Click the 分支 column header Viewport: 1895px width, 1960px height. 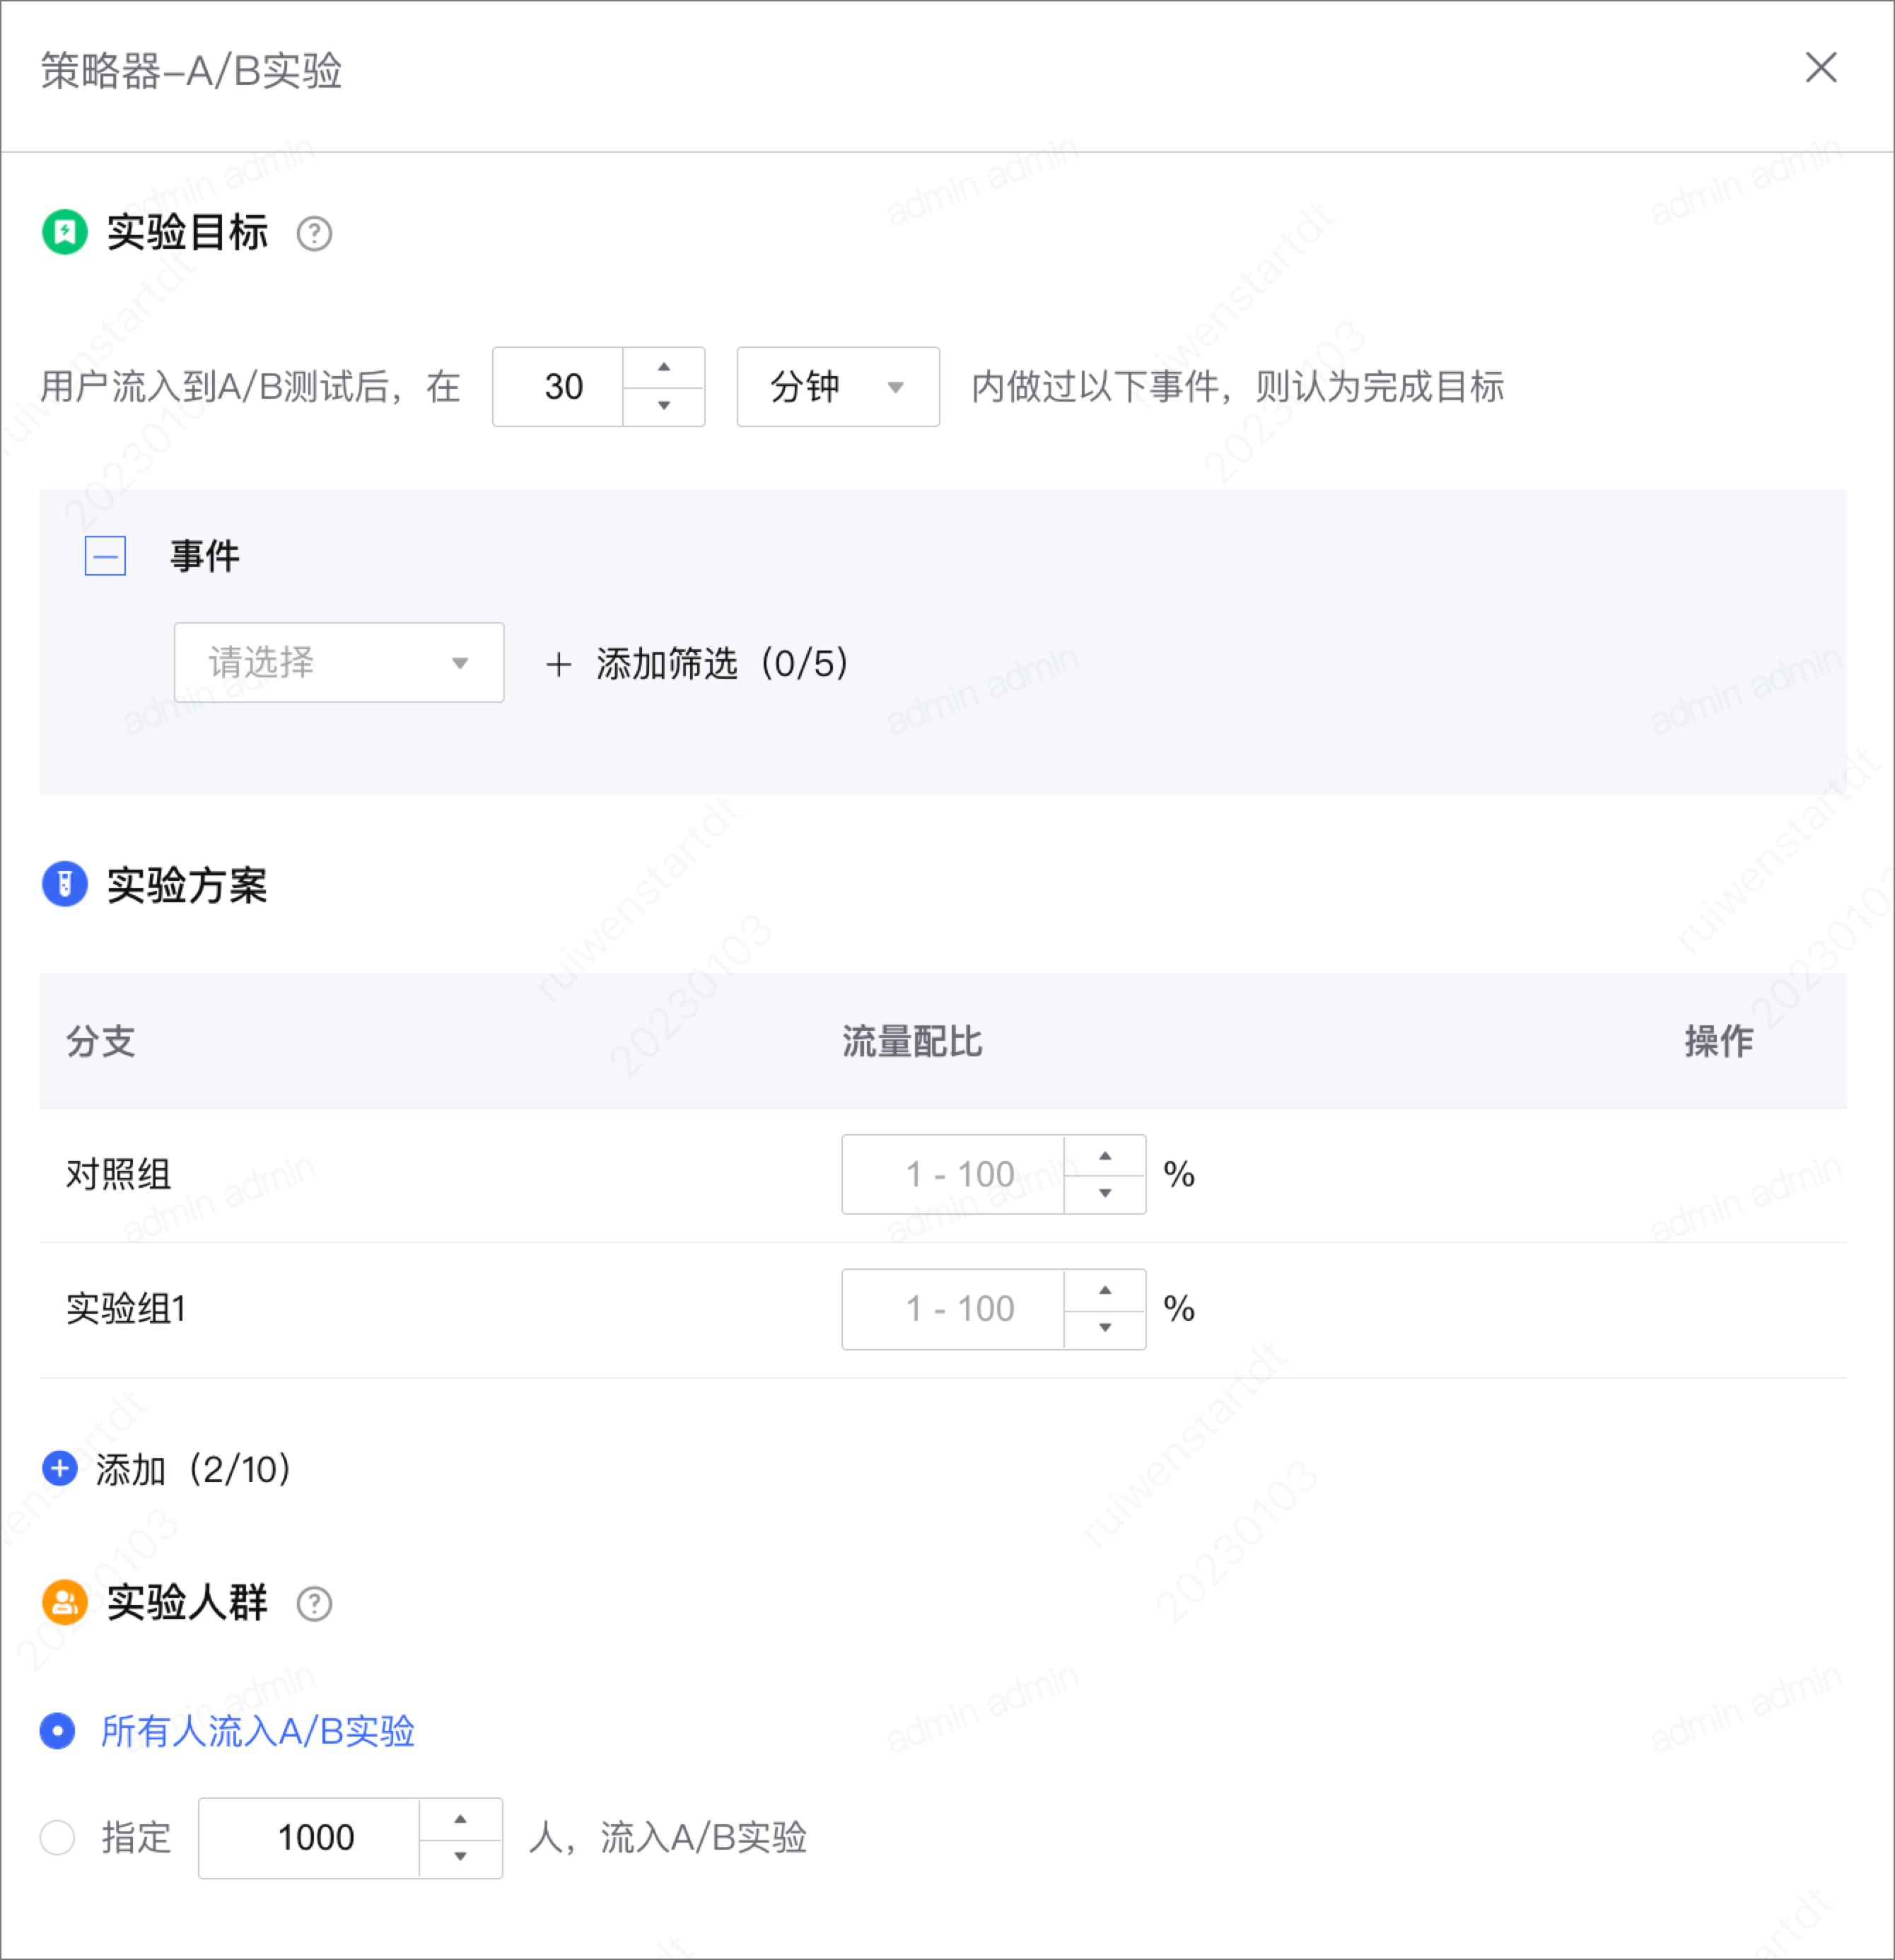coord(100,1041)
